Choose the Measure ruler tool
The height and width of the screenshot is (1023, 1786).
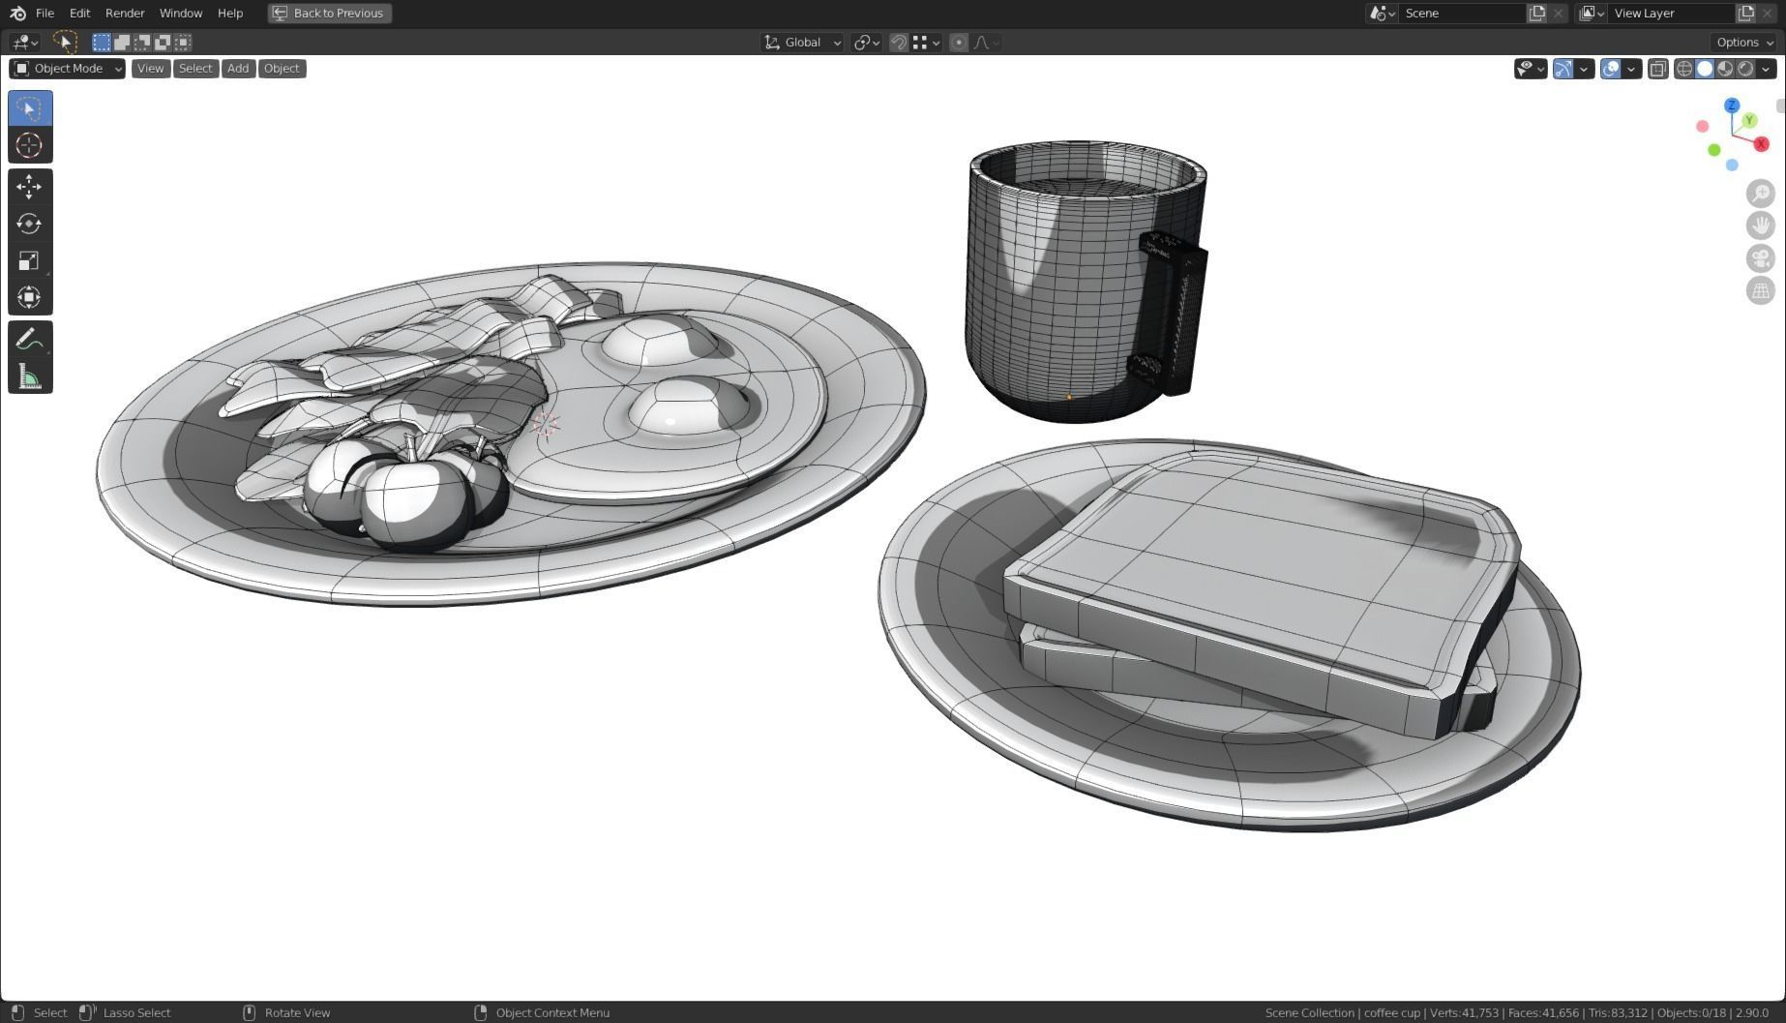click(x=30, y=376)
